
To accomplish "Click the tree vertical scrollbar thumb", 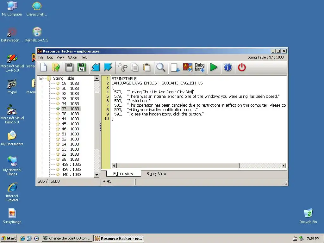I will click(97, 121).
